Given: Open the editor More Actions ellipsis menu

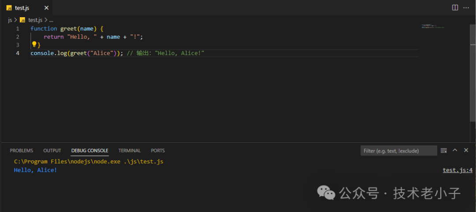Looking at the screenshot, I should 466,7.
